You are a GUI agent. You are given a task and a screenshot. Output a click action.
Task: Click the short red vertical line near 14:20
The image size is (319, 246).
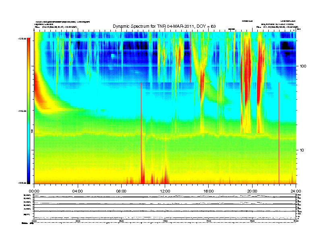[190, 57]
